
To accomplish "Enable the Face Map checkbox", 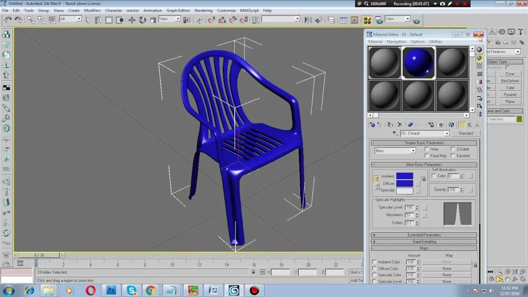I will (x=427, y=156).
